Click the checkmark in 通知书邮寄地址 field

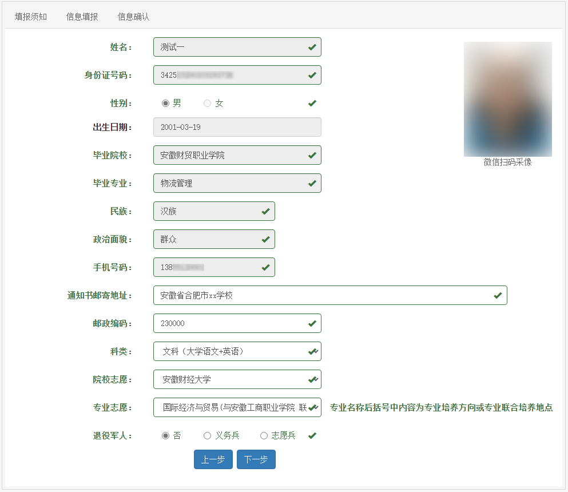498,295
